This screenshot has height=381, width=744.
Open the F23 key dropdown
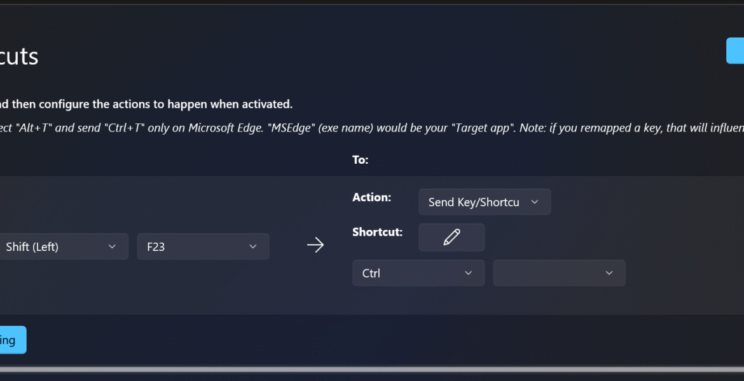202,246
